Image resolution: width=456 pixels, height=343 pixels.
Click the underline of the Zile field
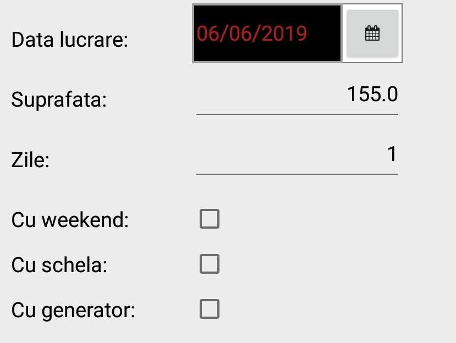click(297, 174)
